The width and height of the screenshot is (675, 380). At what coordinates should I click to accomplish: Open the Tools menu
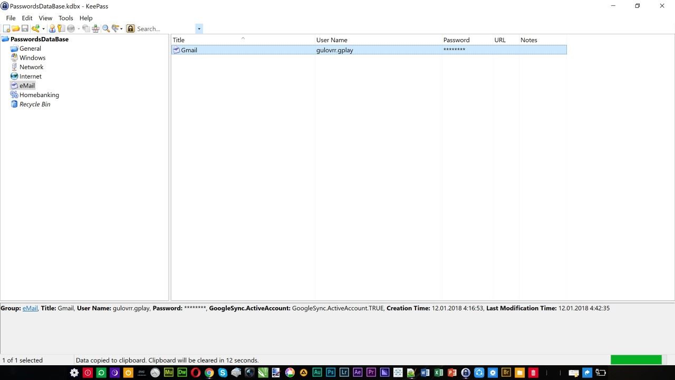coord(66,18)
